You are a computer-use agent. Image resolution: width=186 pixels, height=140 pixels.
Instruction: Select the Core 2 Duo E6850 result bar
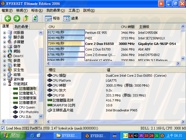click(x=66, y=43)
